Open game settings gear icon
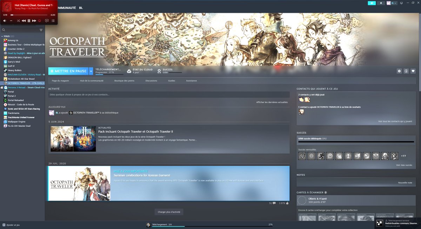Screen dimensions: 421x229 tap(399, 71)
